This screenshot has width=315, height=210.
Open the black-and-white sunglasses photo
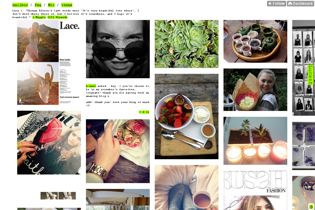tap(118, 49)
